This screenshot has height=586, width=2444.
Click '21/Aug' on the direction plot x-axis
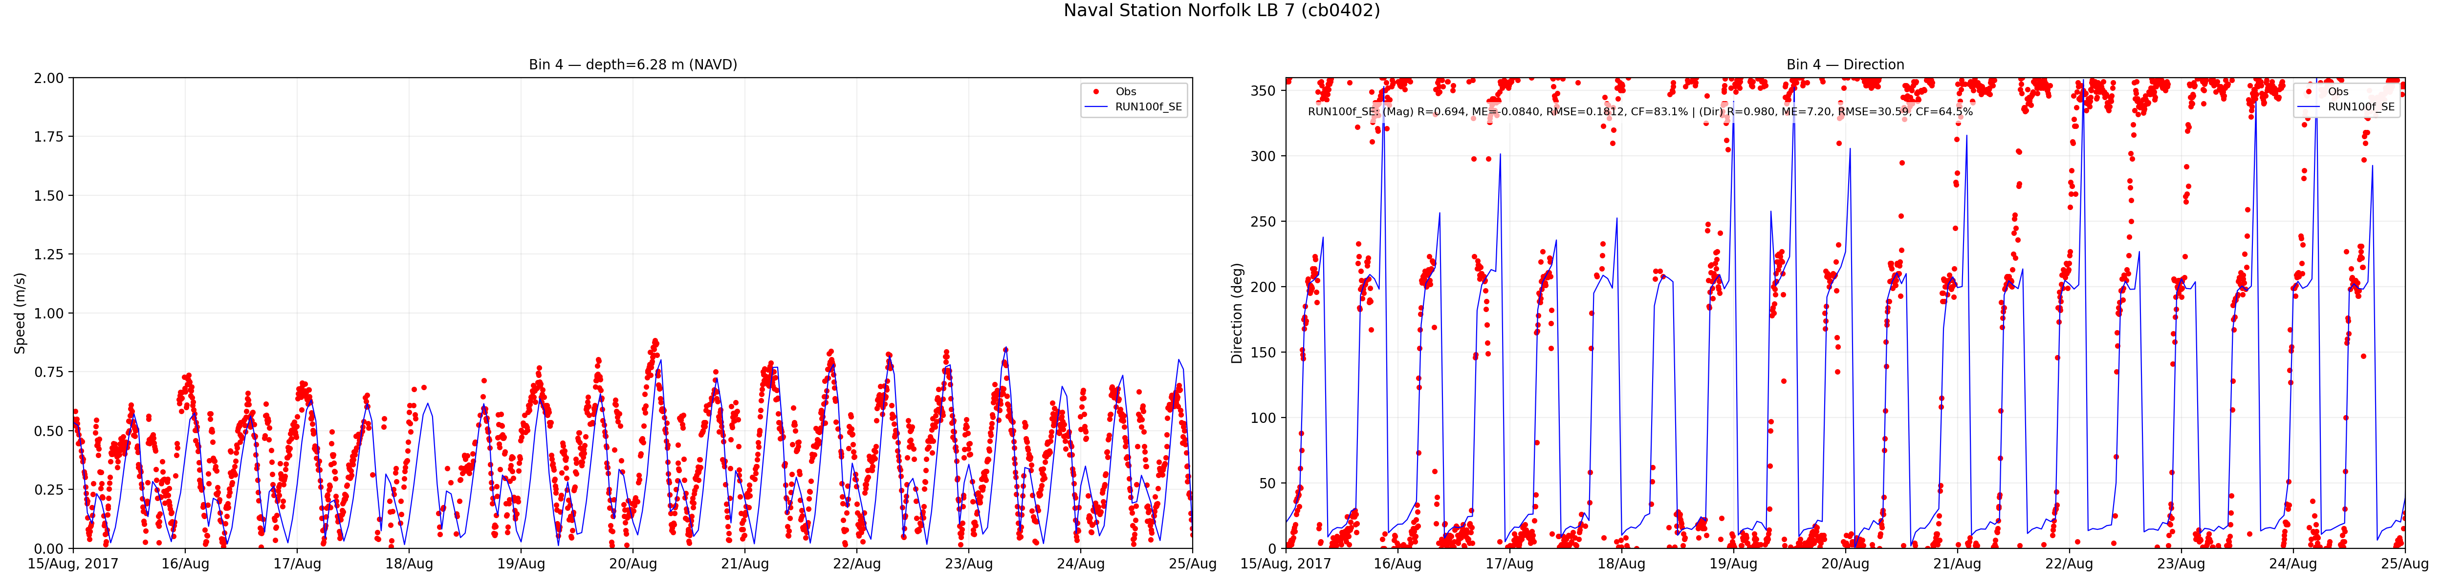tap(1957, 564)
